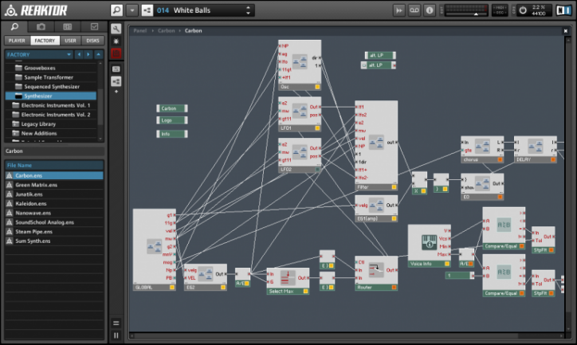Select Green Matrix.ens file
This screenshot has width=577, height=345.
point(34,185)
